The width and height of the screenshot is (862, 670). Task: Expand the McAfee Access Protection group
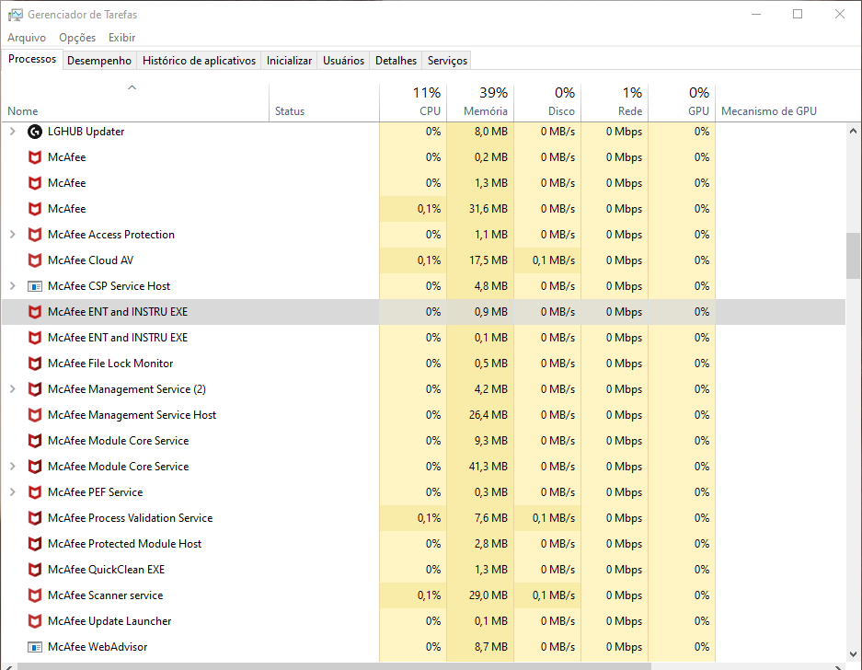tap(12, 235)
